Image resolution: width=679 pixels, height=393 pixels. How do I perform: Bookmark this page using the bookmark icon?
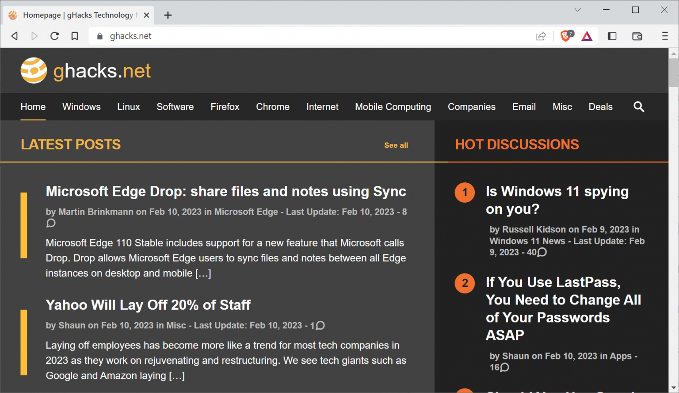pos(75,36)
